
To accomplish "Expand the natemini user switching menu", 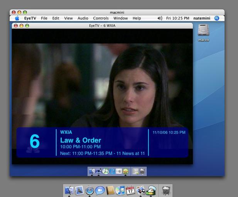I will [202, 18].
